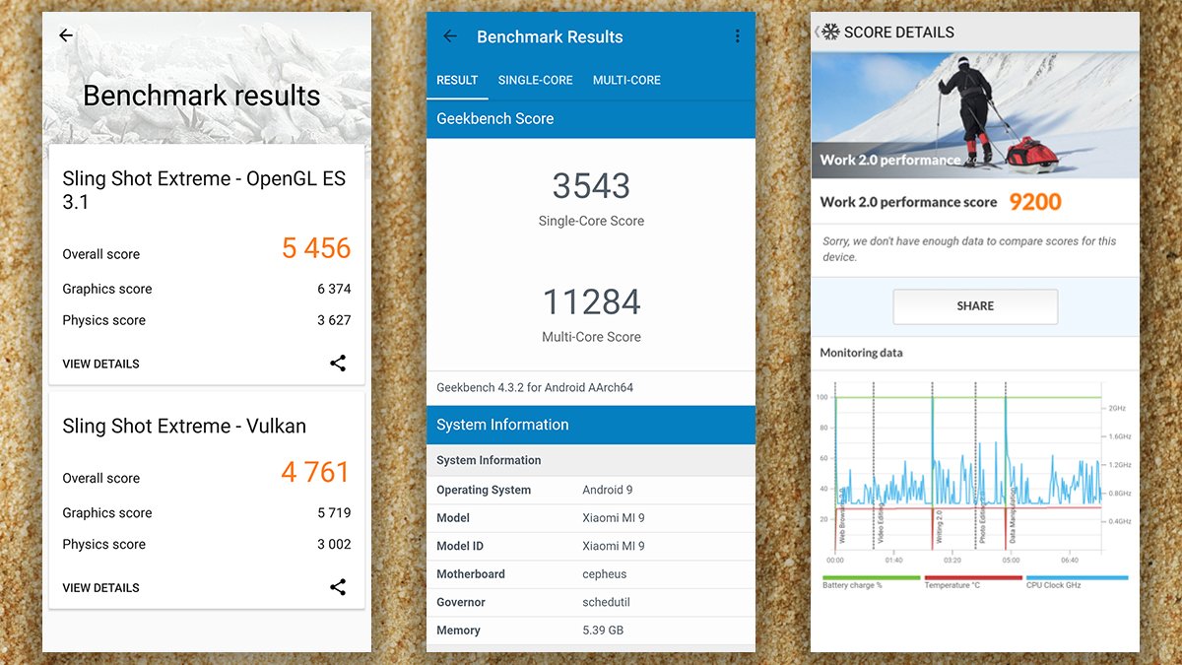Switch to the MULTI-CORE tab
Image resolution: width=1182 pixels, height=665 pixels.
point(626,80)
